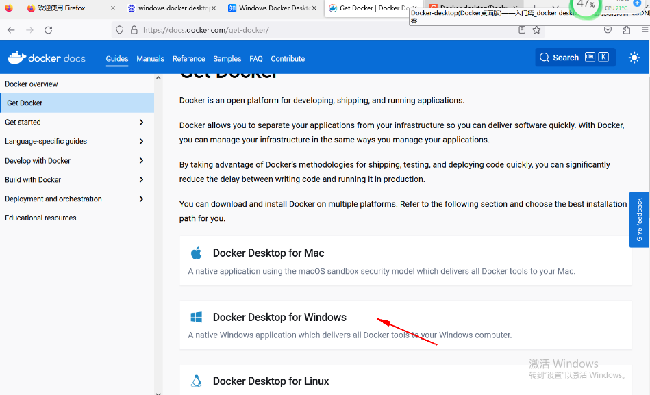Screen dimensions: 650x395
Task: Switch to Windows Docker Desktop Zhihu tab
Action: pos(269,8)
